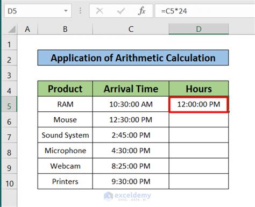This screenshot has height=207, width=255.
Task: Click the Enter checkmark formula bar icon
Action: coord(121,11)
